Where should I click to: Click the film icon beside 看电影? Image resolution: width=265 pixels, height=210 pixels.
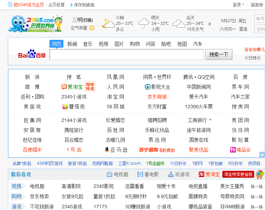coord(140,174)
